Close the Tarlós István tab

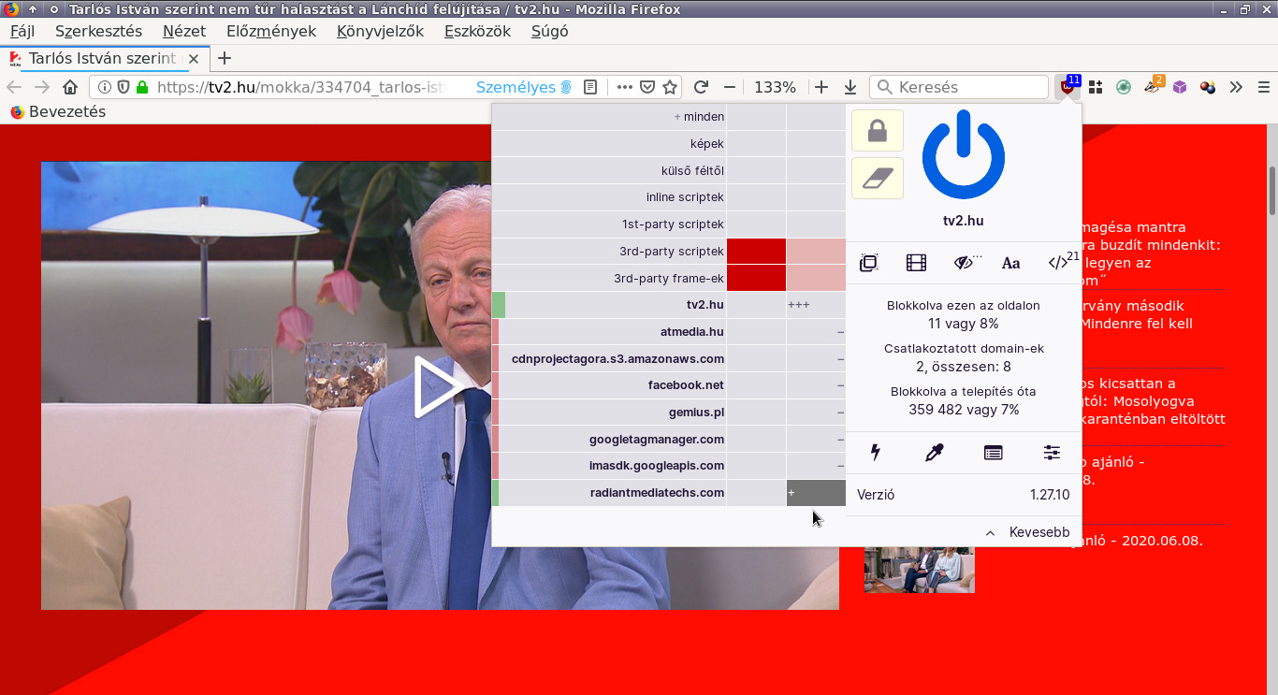[194, 59]
